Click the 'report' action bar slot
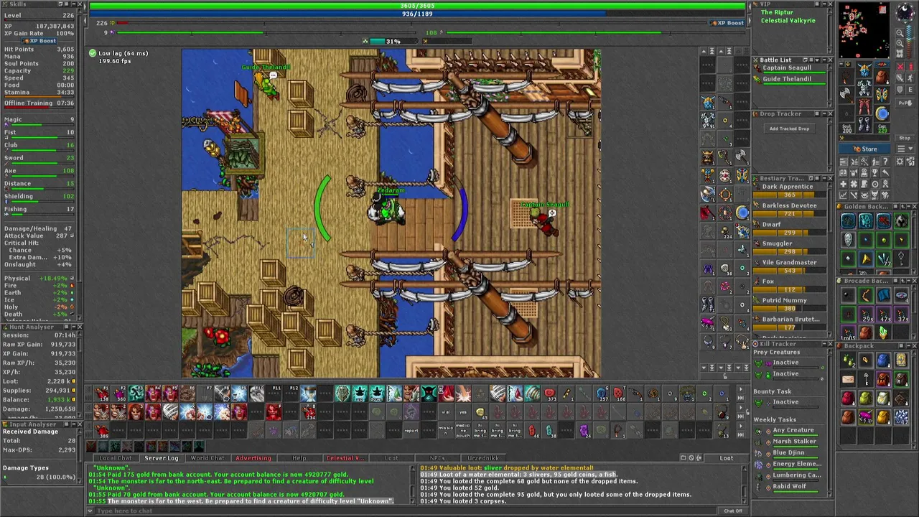 pyautogui.click(x=411, y=430)
